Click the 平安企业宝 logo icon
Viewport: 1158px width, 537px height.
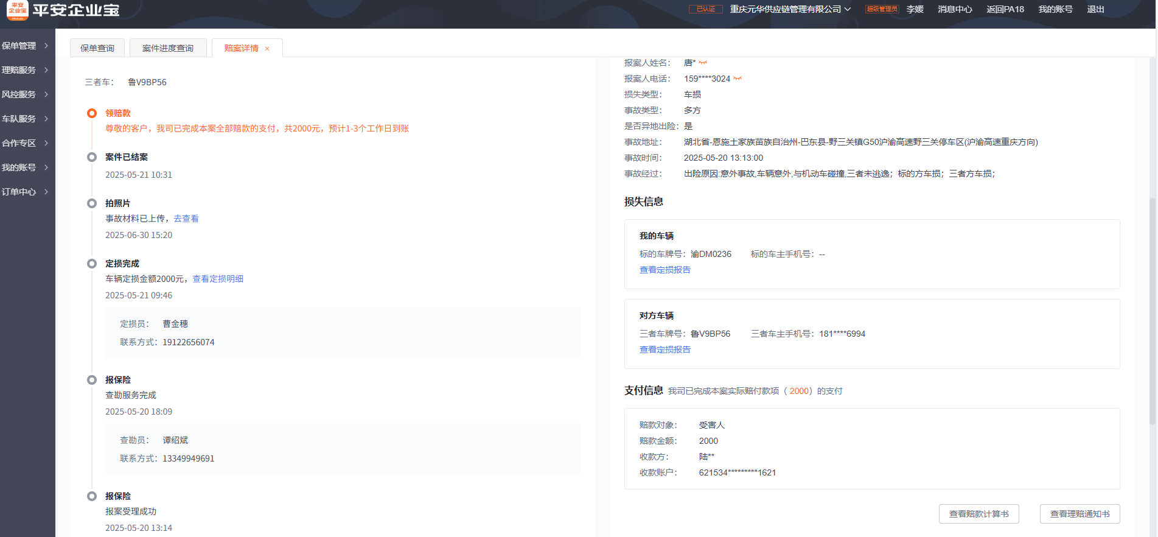pyautogui.click(x=17, y=10)
